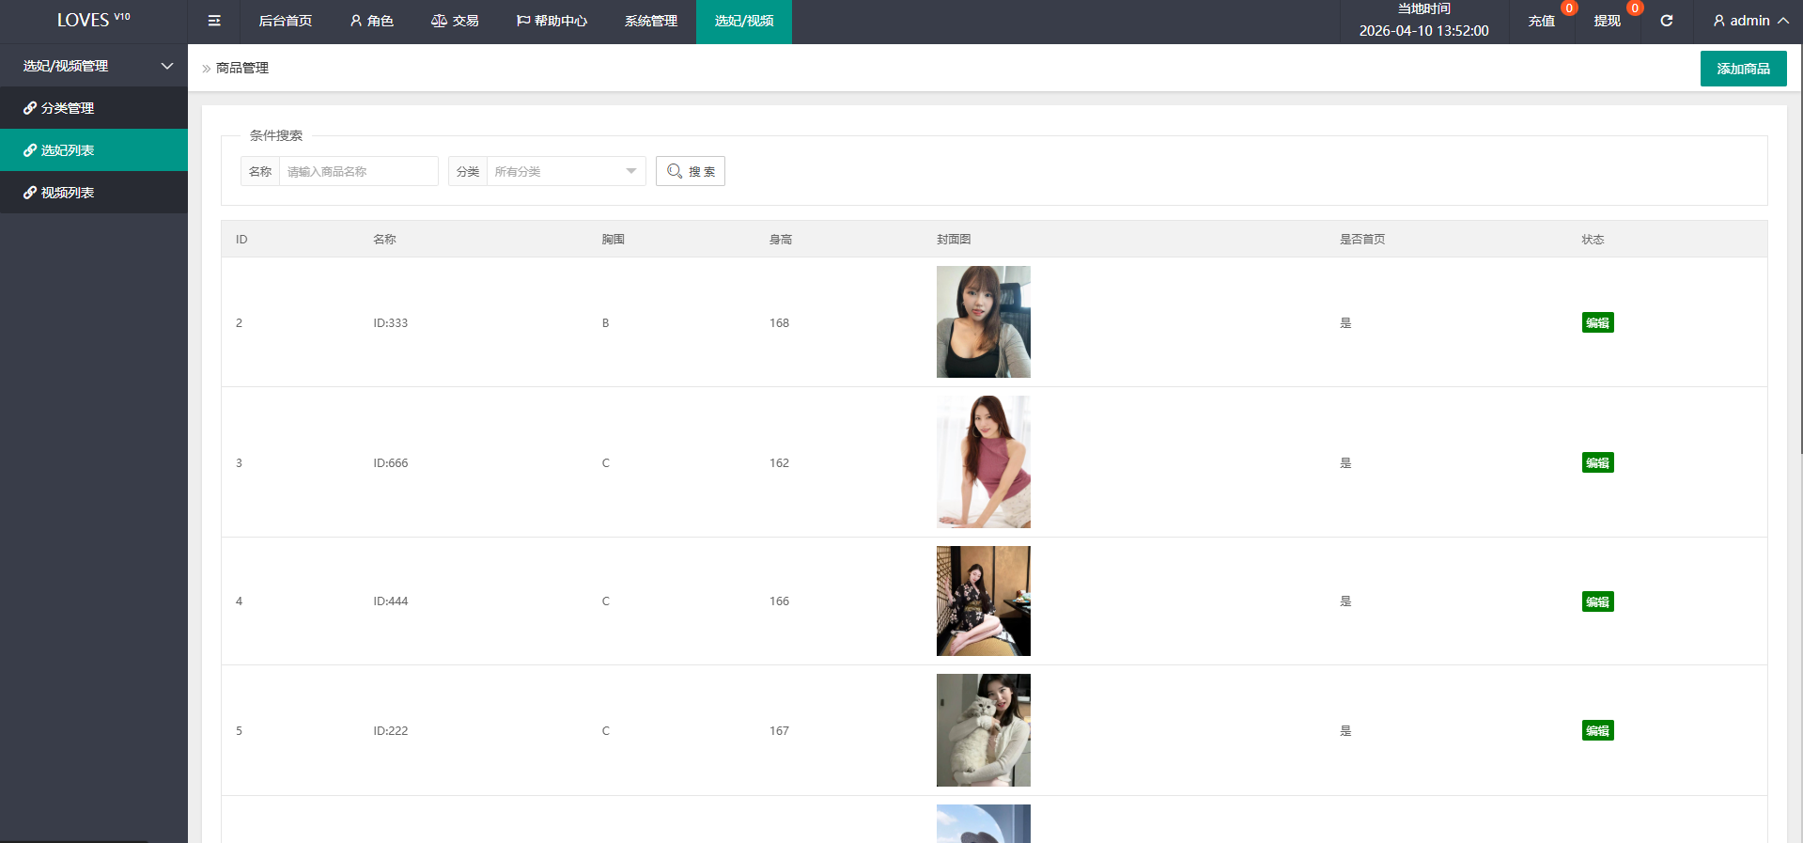The image size is (1803, 843).
Task: Click the 充值 notification badge
Action: click(x=1569, y=8)
